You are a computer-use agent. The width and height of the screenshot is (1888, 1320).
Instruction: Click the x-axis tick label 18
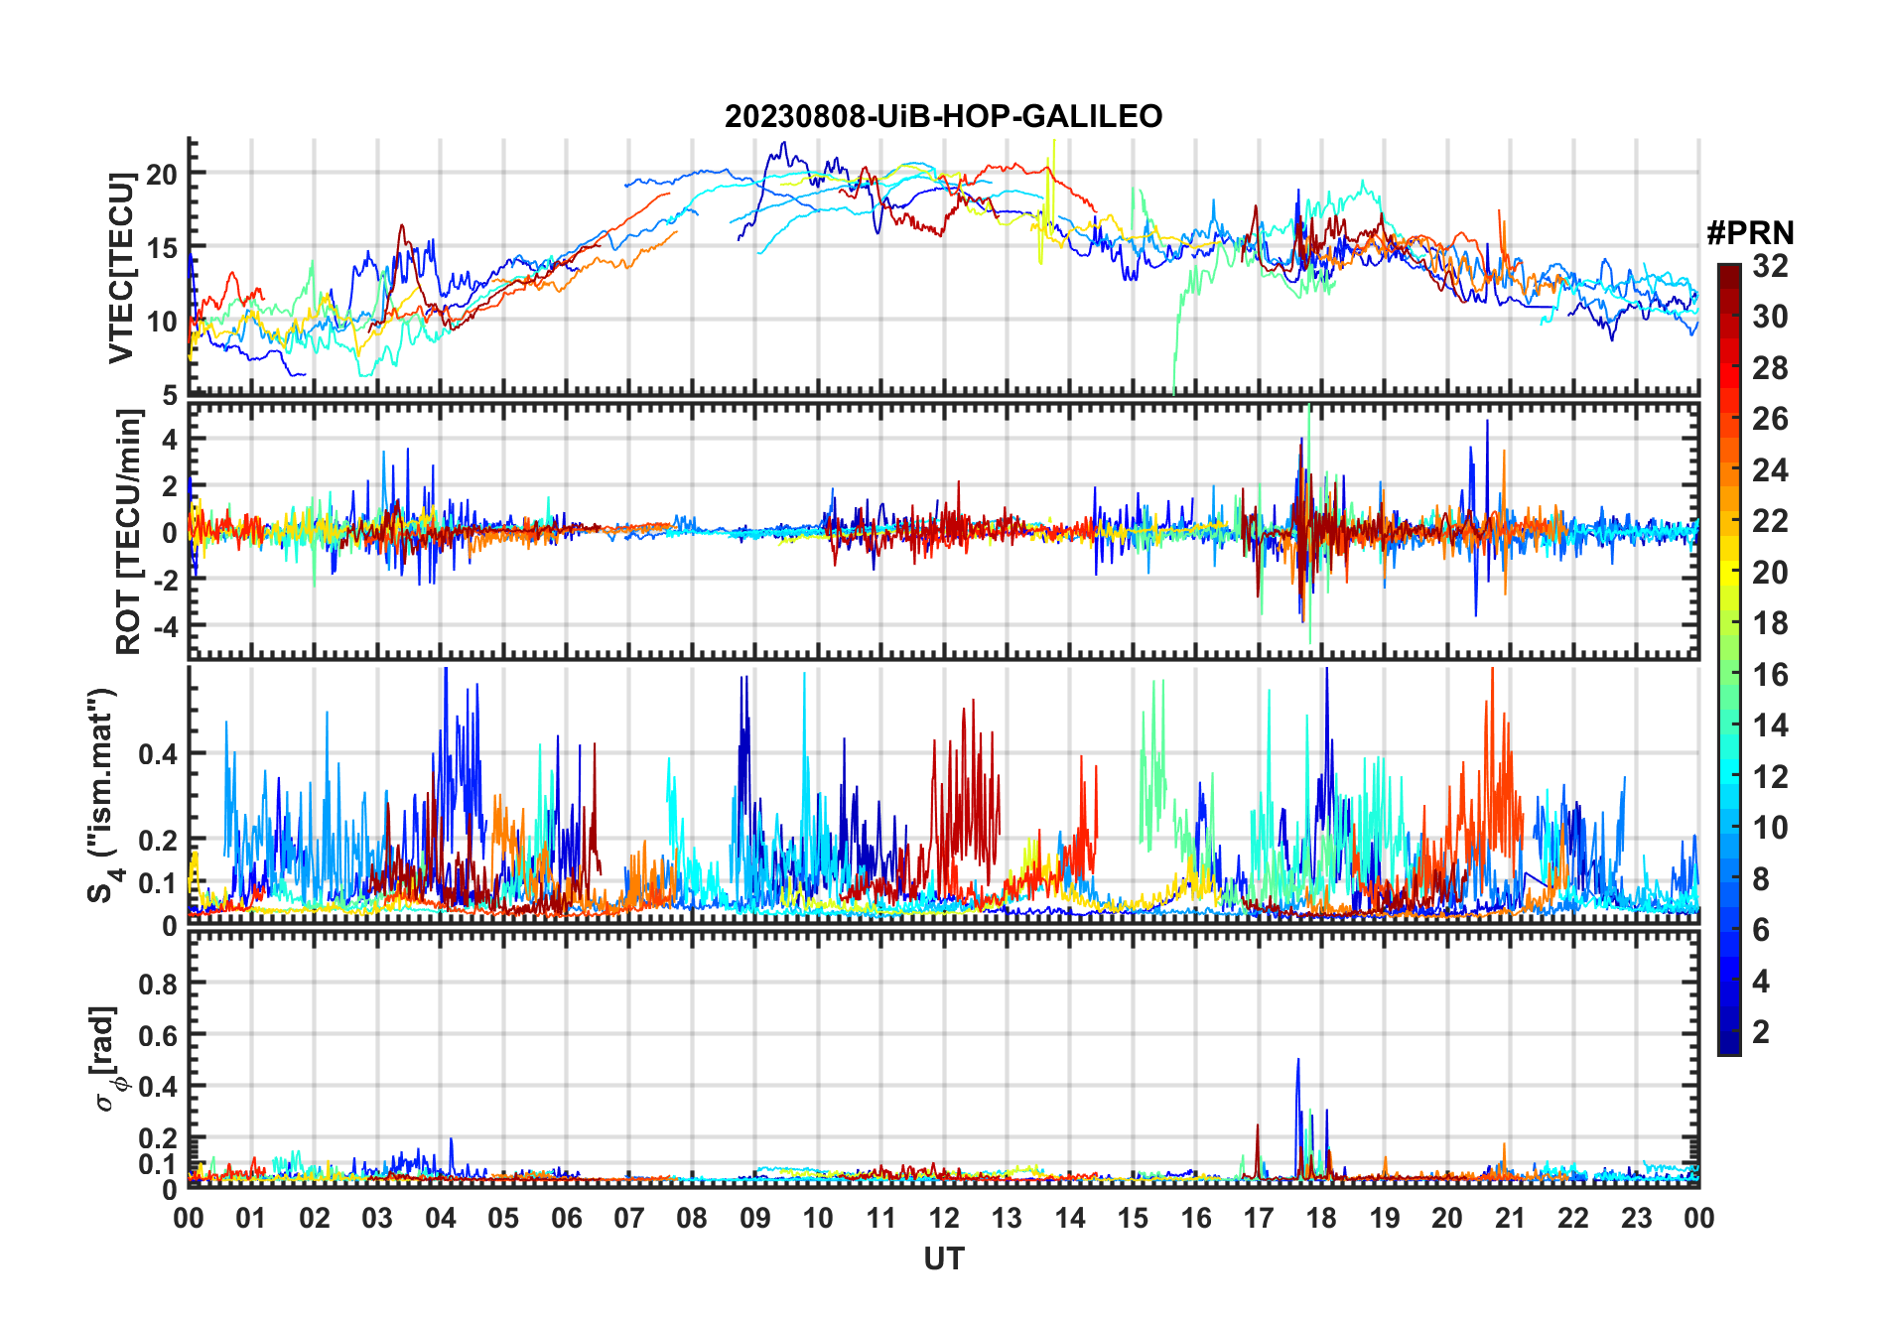click(1321, 1218)
